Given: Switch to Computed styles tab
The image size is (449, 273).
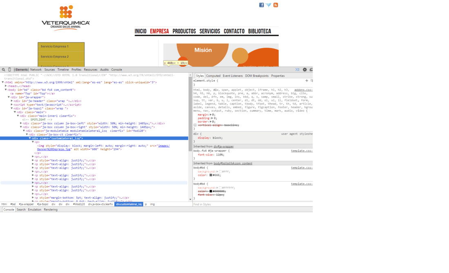Looking at the screenshot, I should click(213, 76).
